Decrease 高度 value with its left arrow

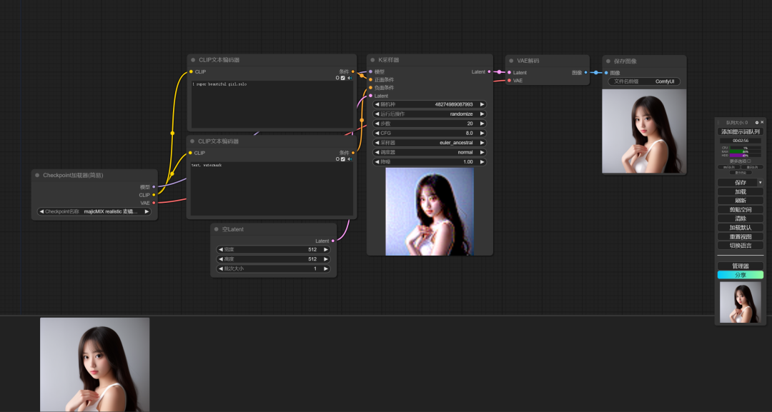click(x=221, y=259)
